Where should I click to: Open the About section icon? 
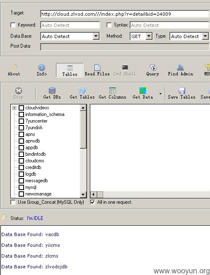[14, 68]
